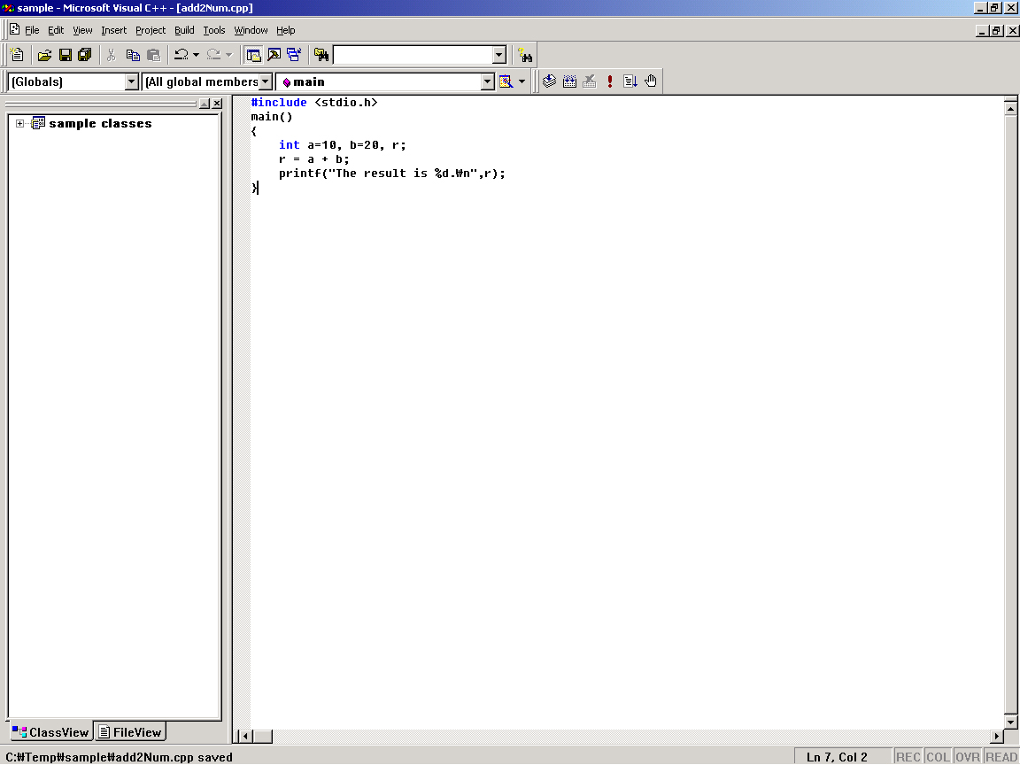
Task: Switch to the FileView tab
Action: coord(130,732)
